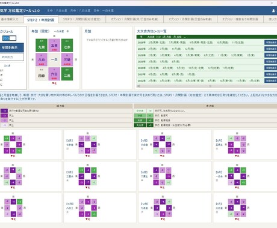Open the 【3月】七赤金 month board
277x228 pixels.
100,145
